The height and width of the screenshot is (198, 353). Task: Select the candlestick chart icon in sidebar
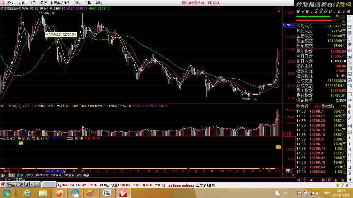(350, 45)
